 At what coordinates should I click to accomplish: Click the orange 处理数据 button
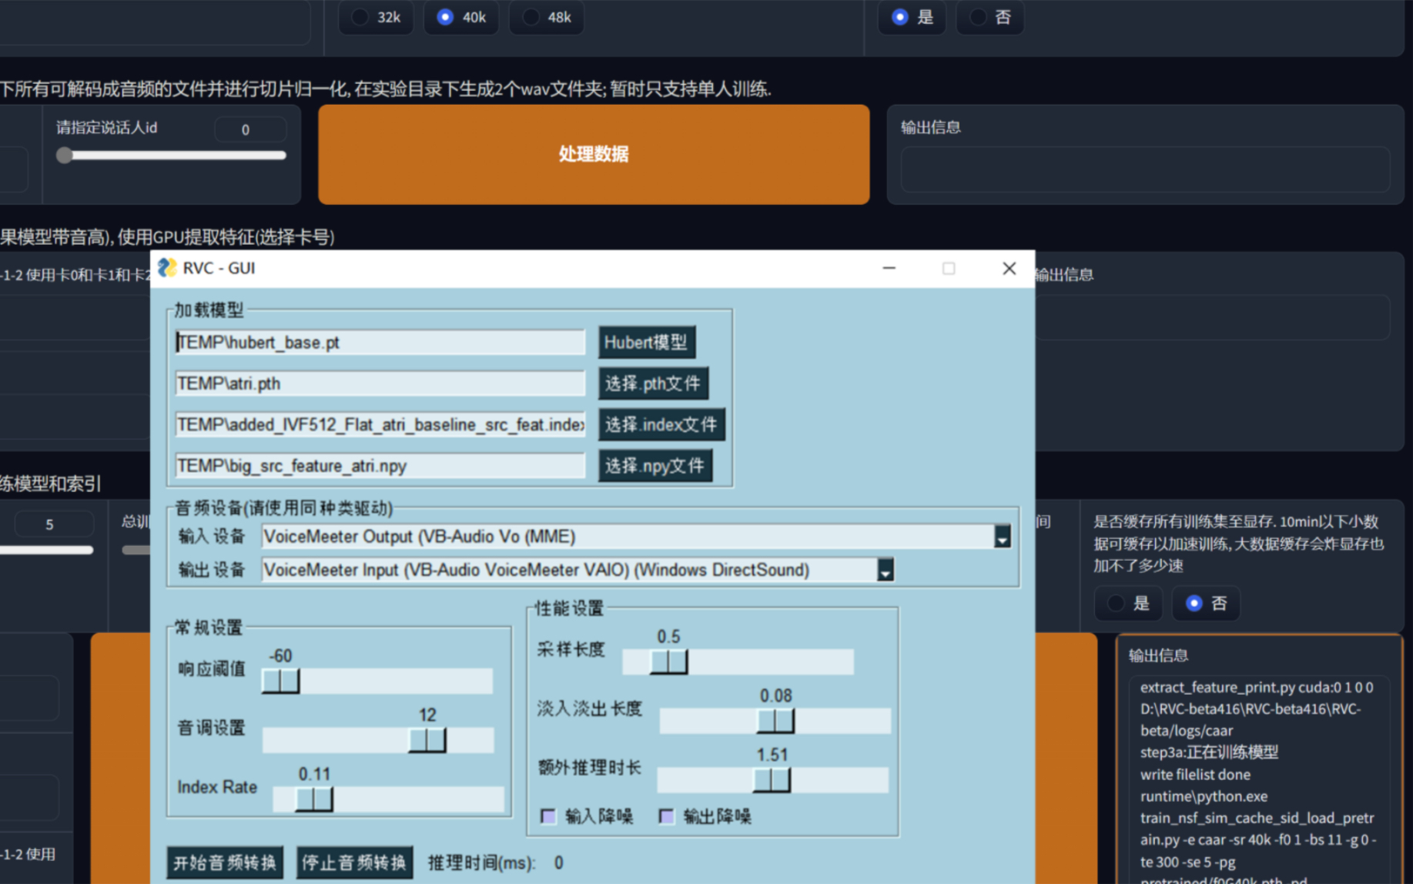point(594,154)
